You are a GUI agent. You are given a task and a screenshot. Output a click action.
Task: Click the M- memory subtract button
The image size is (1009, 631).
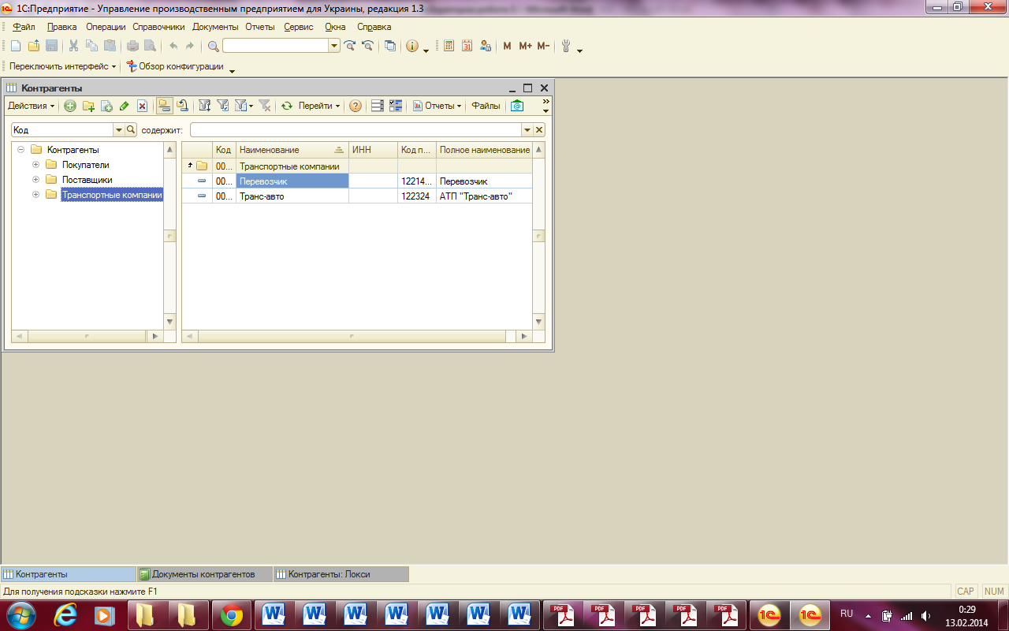tap(543, 47)
